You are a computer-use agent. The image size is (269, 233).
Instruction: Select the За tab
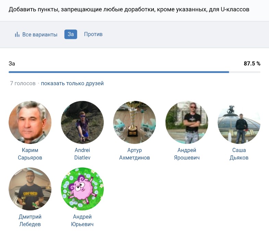click(x=71, y=34)
